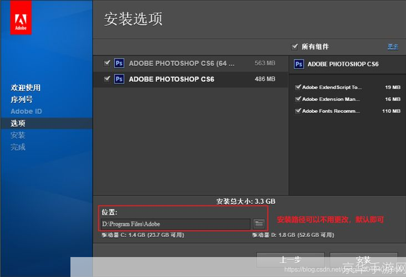Click the 486 MB size value
The width and height of the screenshot is (406, 277).
coord(265,79)
